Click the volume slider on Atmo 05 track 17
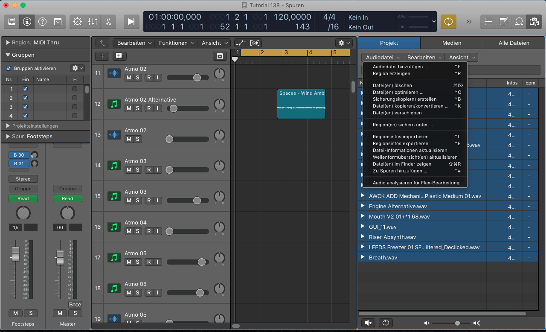 [x=202, y=262]
